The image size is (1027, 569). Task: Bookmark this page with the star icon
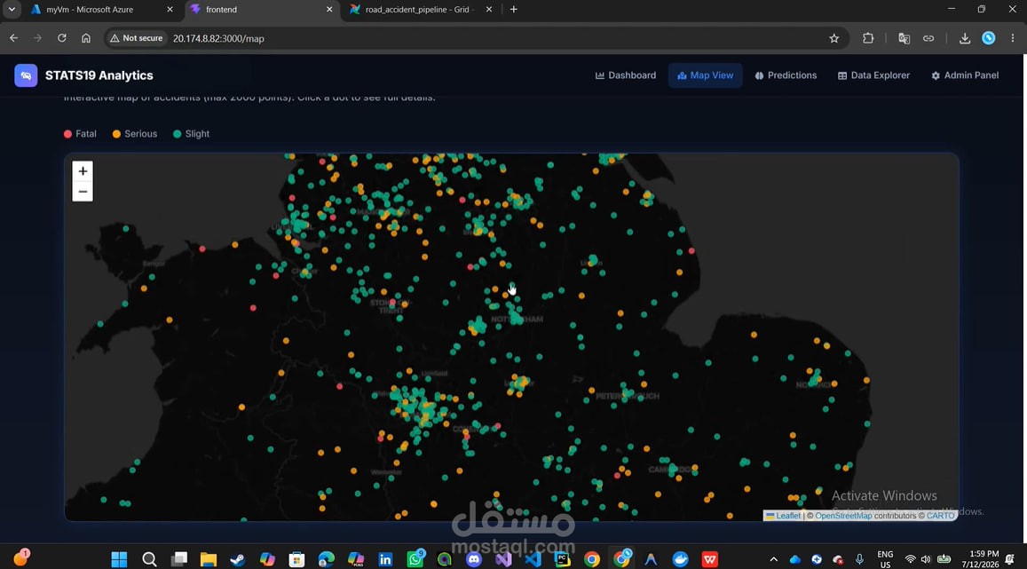833,39
